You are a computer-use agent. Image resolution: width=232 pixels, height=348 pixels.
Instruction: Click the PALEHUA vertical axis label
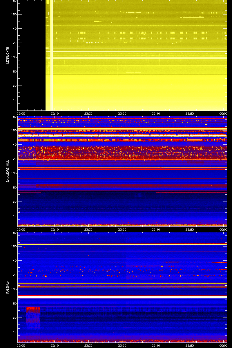[8, 287]
